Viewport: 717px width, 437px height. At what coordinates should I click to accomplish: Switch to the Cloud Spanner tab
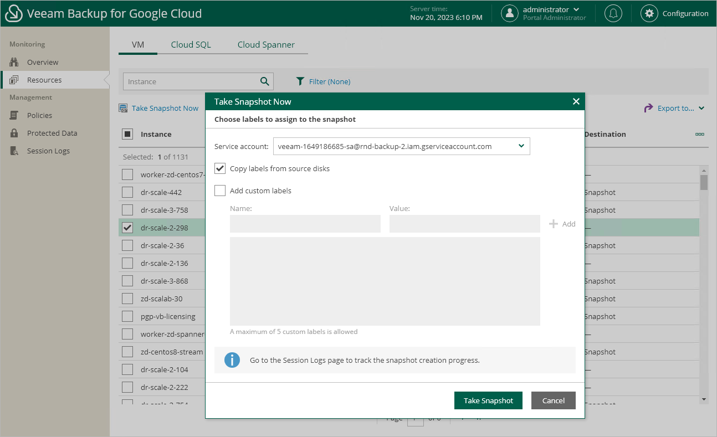point(266,45)
